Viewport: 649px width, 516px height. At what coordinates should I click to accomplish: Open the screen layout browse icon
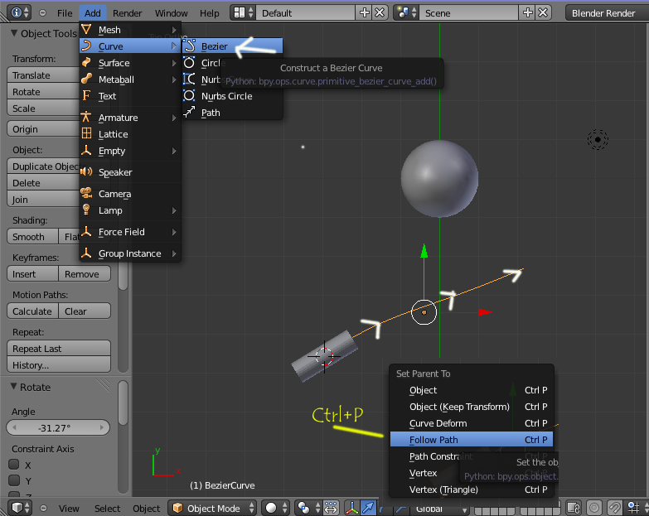click(243, 12)
